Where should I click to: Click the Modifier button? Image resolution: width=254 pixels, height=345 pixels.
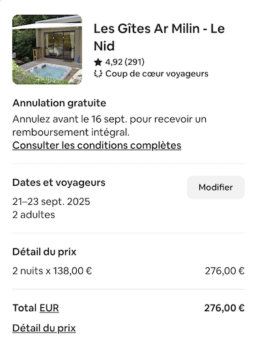coord(216,187)
